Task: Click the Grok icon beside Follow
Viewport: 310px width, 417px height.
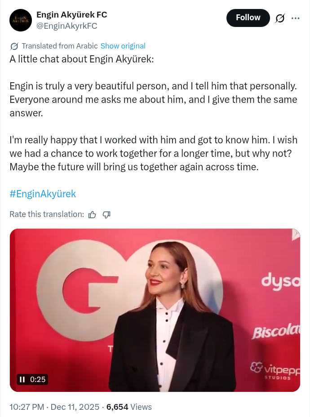Action: [x=280, y=18]
